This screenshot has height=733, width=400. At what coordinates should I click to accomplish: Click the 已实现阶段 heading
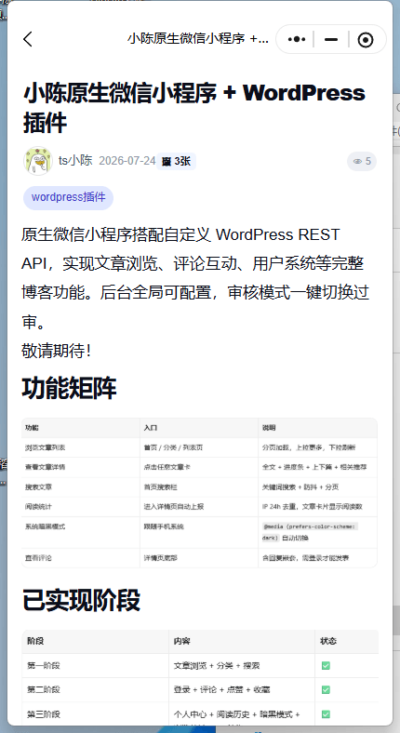coord(81,600)
